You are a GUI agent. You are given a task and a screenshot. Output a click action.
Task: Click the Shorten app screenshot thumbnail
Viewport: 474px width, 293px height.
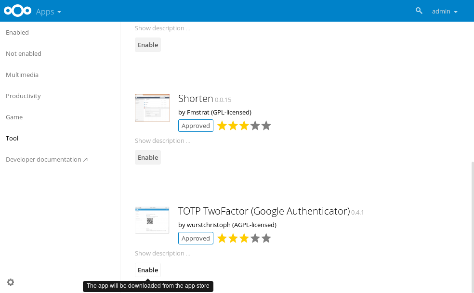tap(152, 108)
